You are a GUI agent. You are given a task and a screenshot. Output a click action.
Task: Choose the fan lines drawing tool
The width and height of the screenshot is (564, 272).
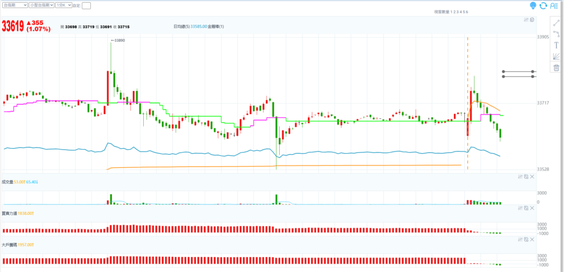(x=556, y=56)
